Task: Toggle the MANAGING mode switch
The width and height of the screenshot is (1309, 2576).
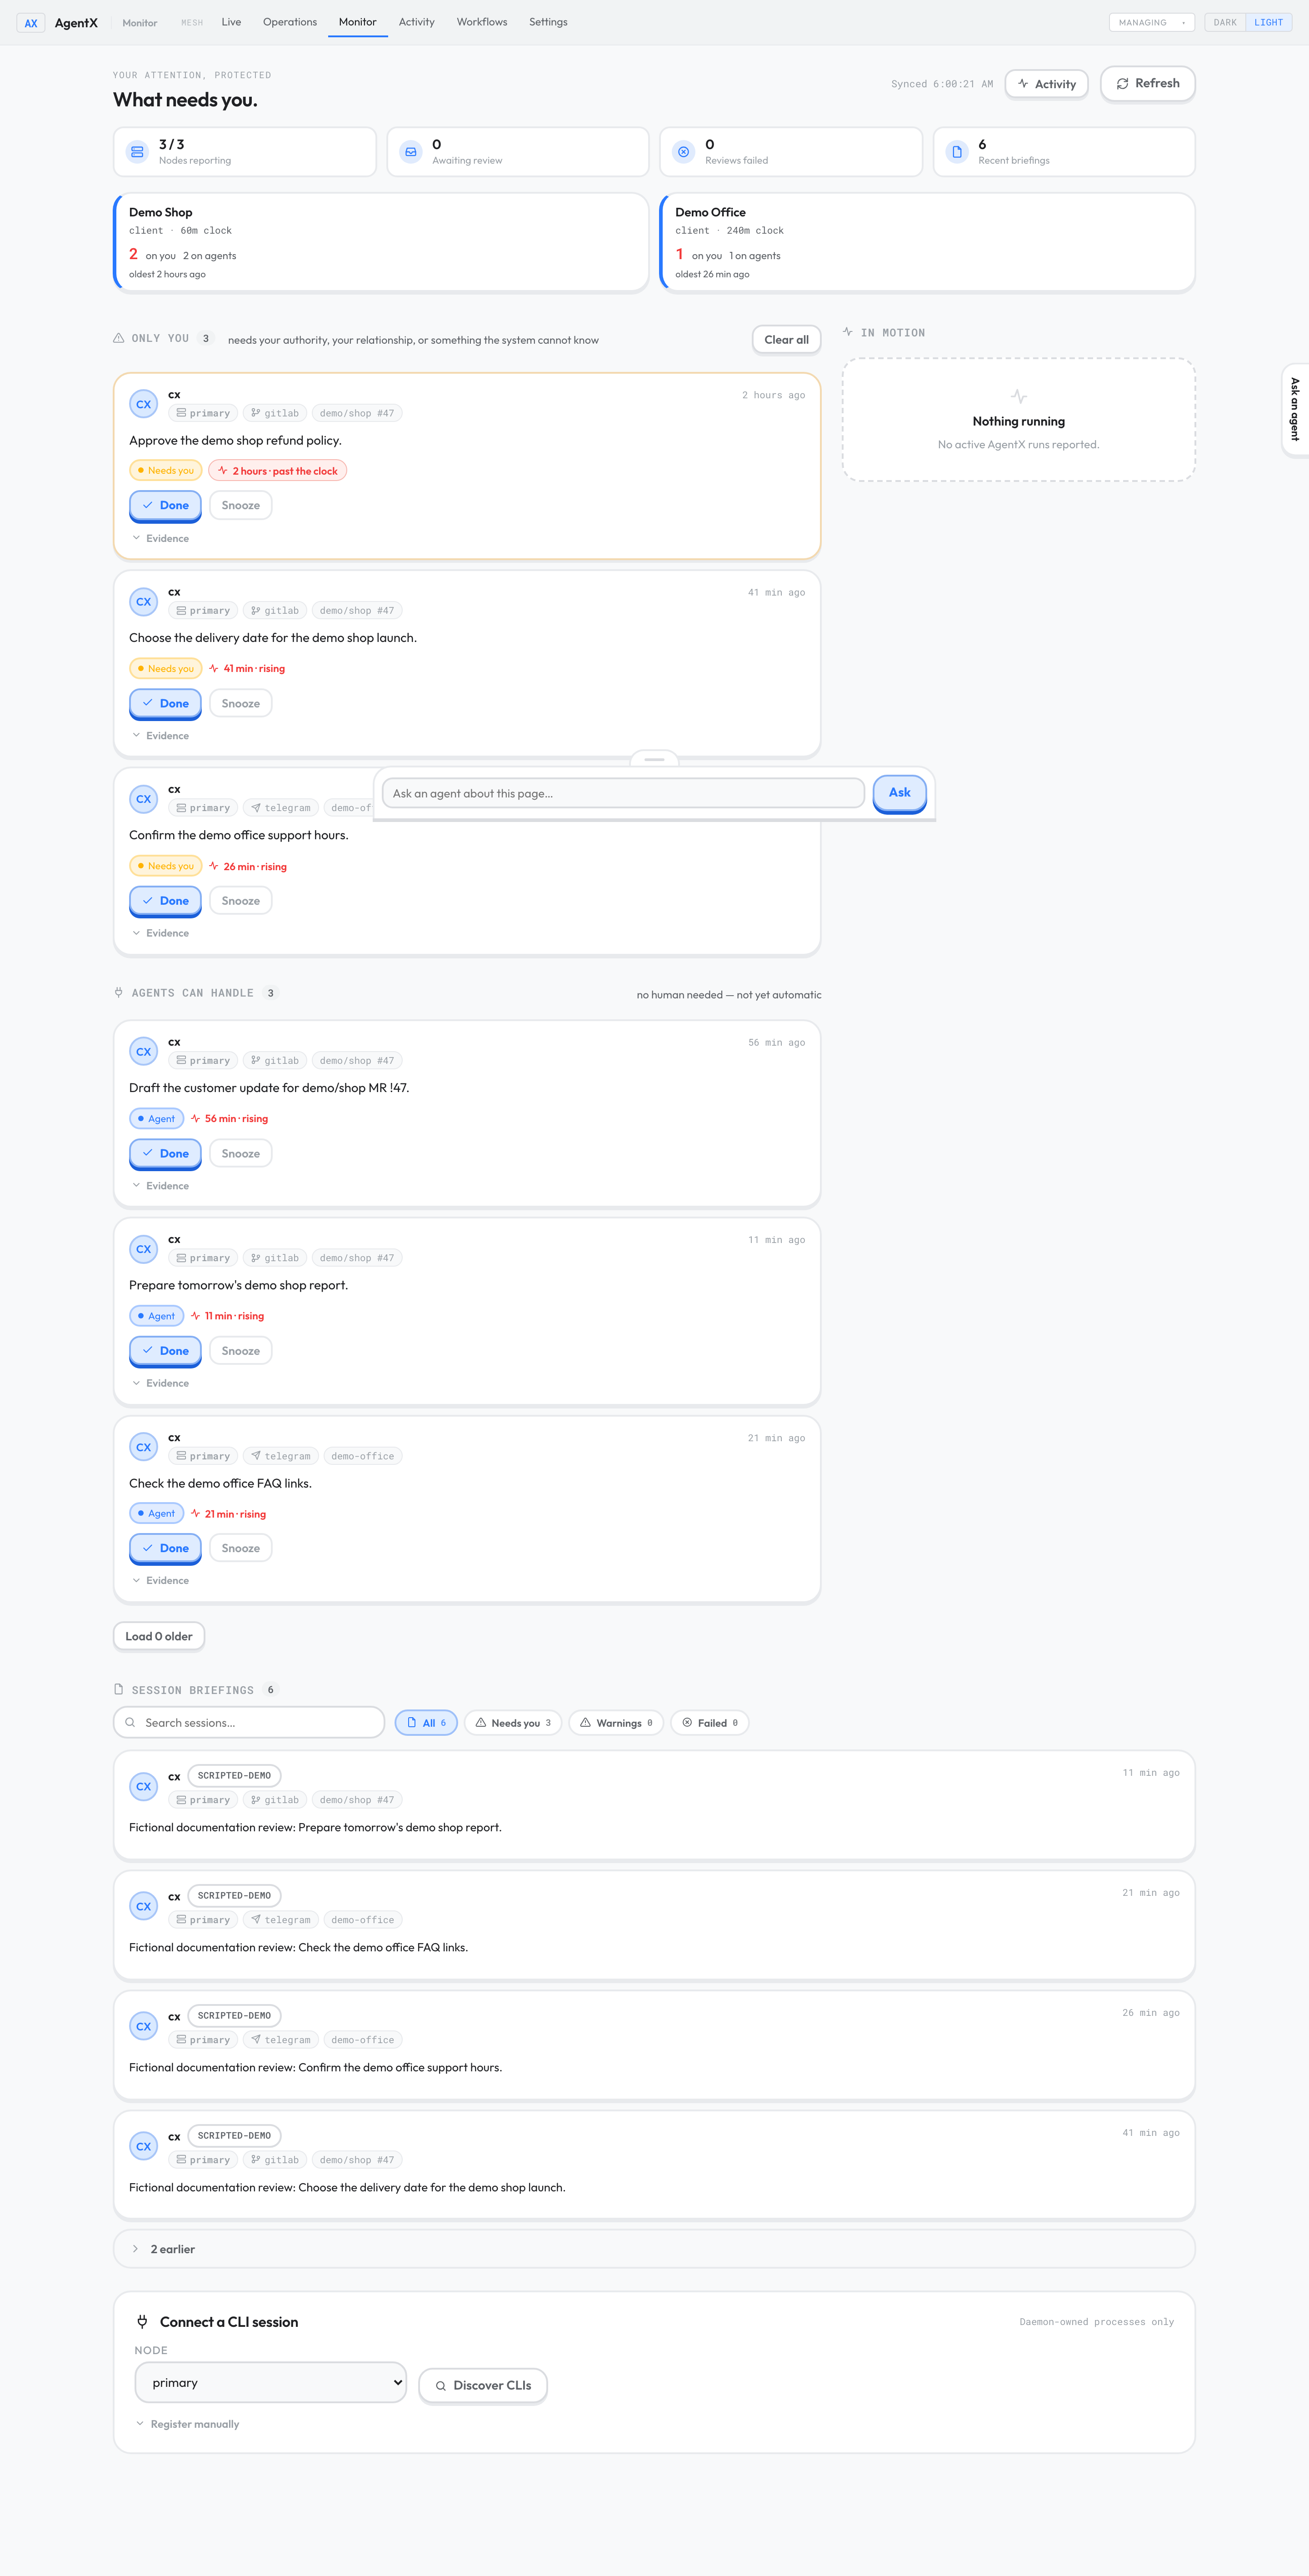Action: [x=1152, y=22]
